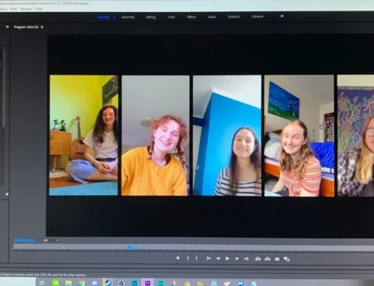Open the Learning workspace menu icon
The image size is (374, 286).
click(114, 17)
